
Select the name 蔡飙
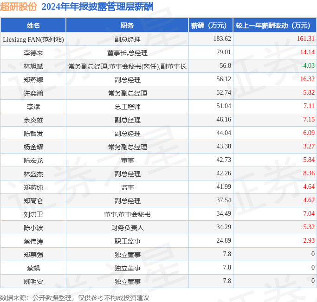click(33, 268)
